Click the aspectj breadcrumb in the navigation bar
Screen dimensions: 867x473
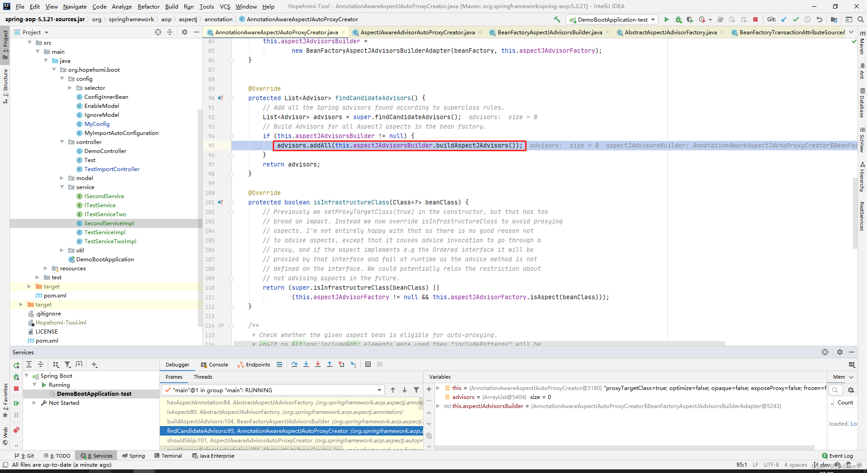(188, 19)
